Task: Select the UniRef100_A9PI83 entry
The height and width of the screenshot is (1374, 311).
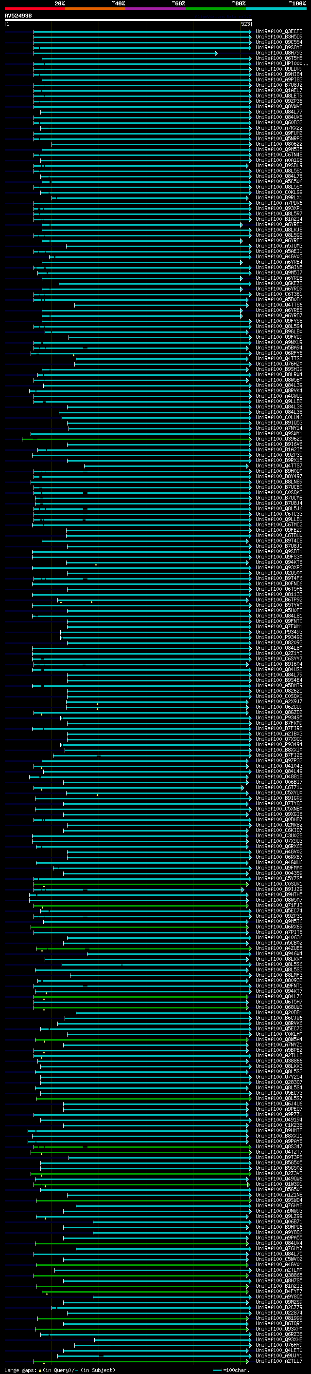Action: click(279, 79)
